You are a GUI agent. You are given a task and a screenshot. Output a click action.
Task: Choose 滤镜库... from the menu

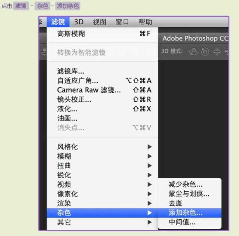[x=102, y=71]
